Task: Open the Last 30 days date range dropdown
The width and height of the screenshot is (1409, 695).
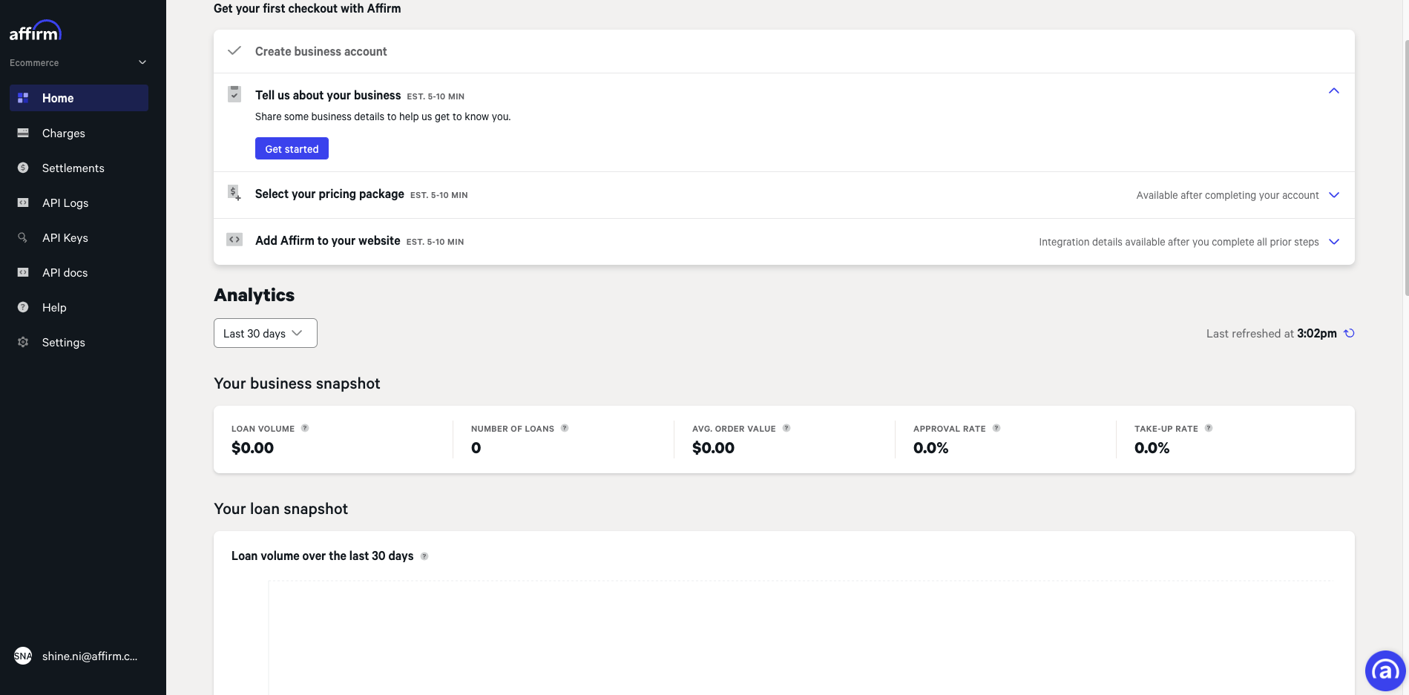Action: (265, 333)
